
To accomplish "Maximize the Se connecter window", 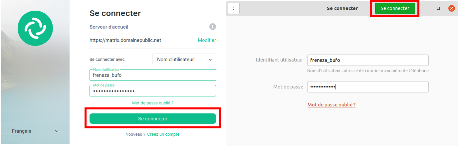I will click(x=438, y=8).
